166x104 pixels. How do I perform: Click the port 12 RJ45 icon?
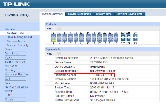coord(81,36)
